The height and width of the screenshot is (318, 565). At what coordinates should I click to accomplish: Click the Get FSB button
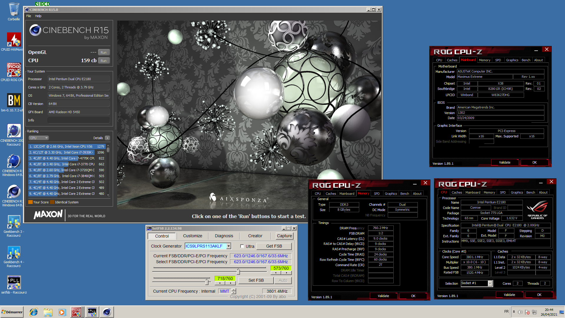click(x=274, y=246)
